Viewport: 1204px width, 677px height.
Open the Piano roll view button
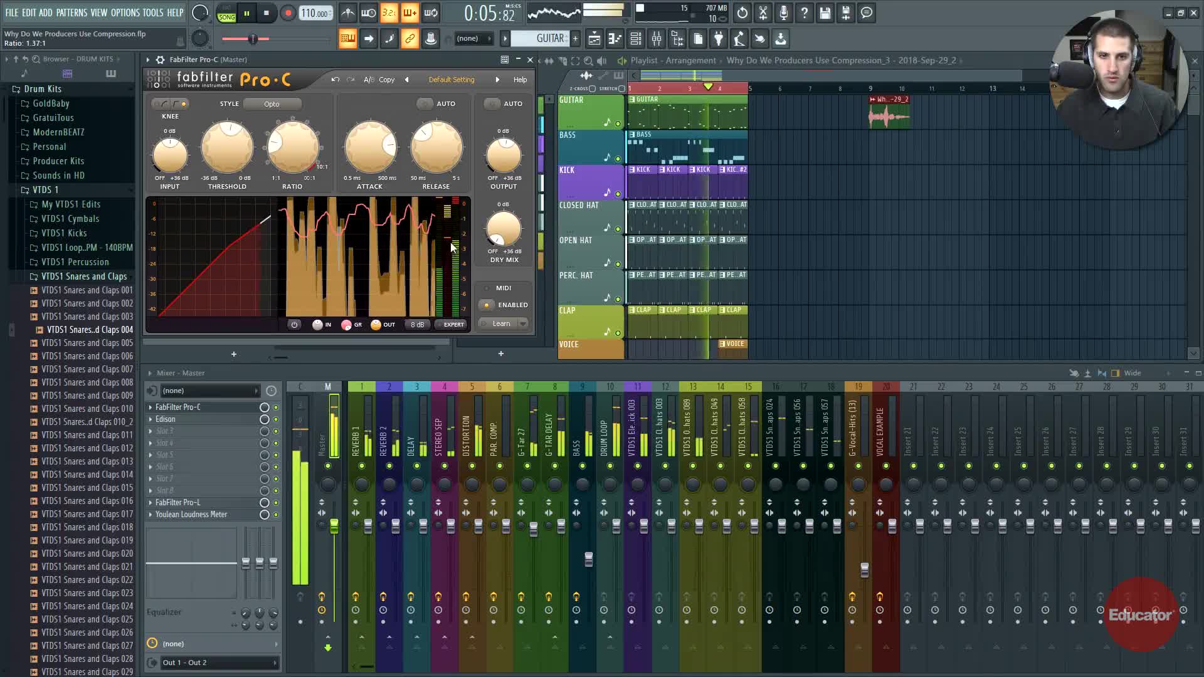click(615, 39)
